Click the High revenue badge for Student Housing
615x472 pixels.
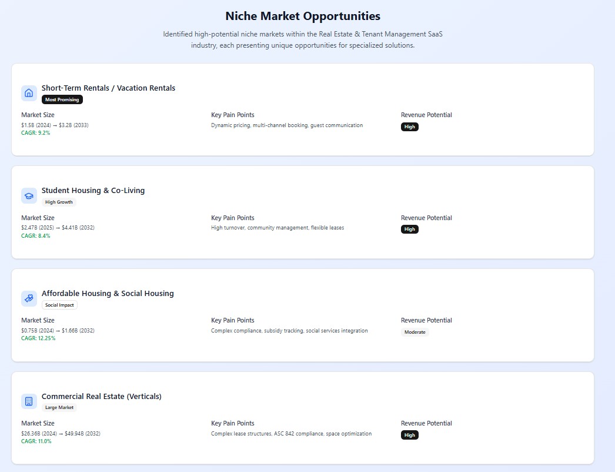[x=410, y=229]
